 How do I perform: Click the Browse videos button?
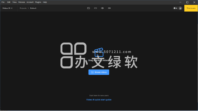[x=99, y=72]
